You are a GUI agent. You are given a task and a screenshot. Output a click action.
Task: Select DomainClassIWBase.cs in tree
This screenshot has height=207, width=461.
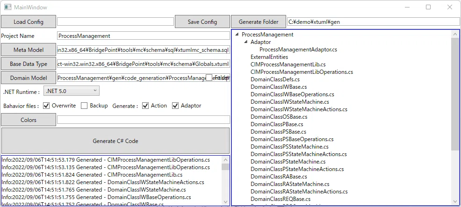pos(279,87)
